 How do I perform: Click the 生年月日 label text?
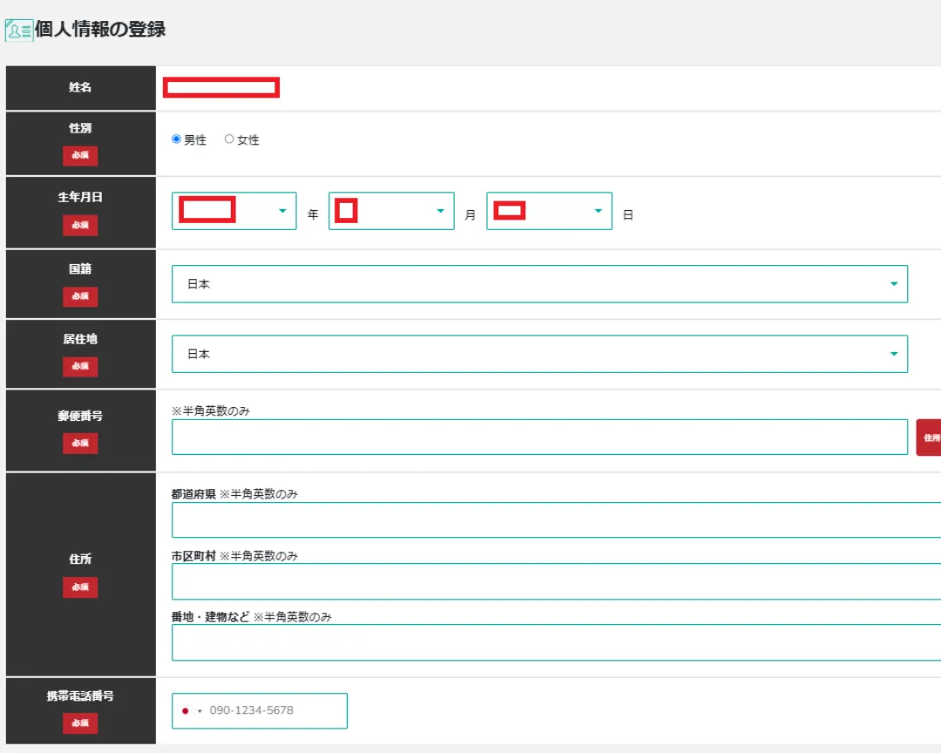80,197
